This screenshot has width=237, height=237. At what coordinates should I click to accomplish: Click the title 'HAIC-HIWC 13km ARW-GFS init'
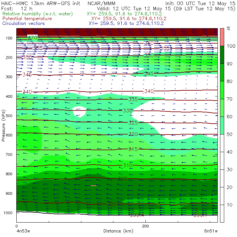(41, 4)
